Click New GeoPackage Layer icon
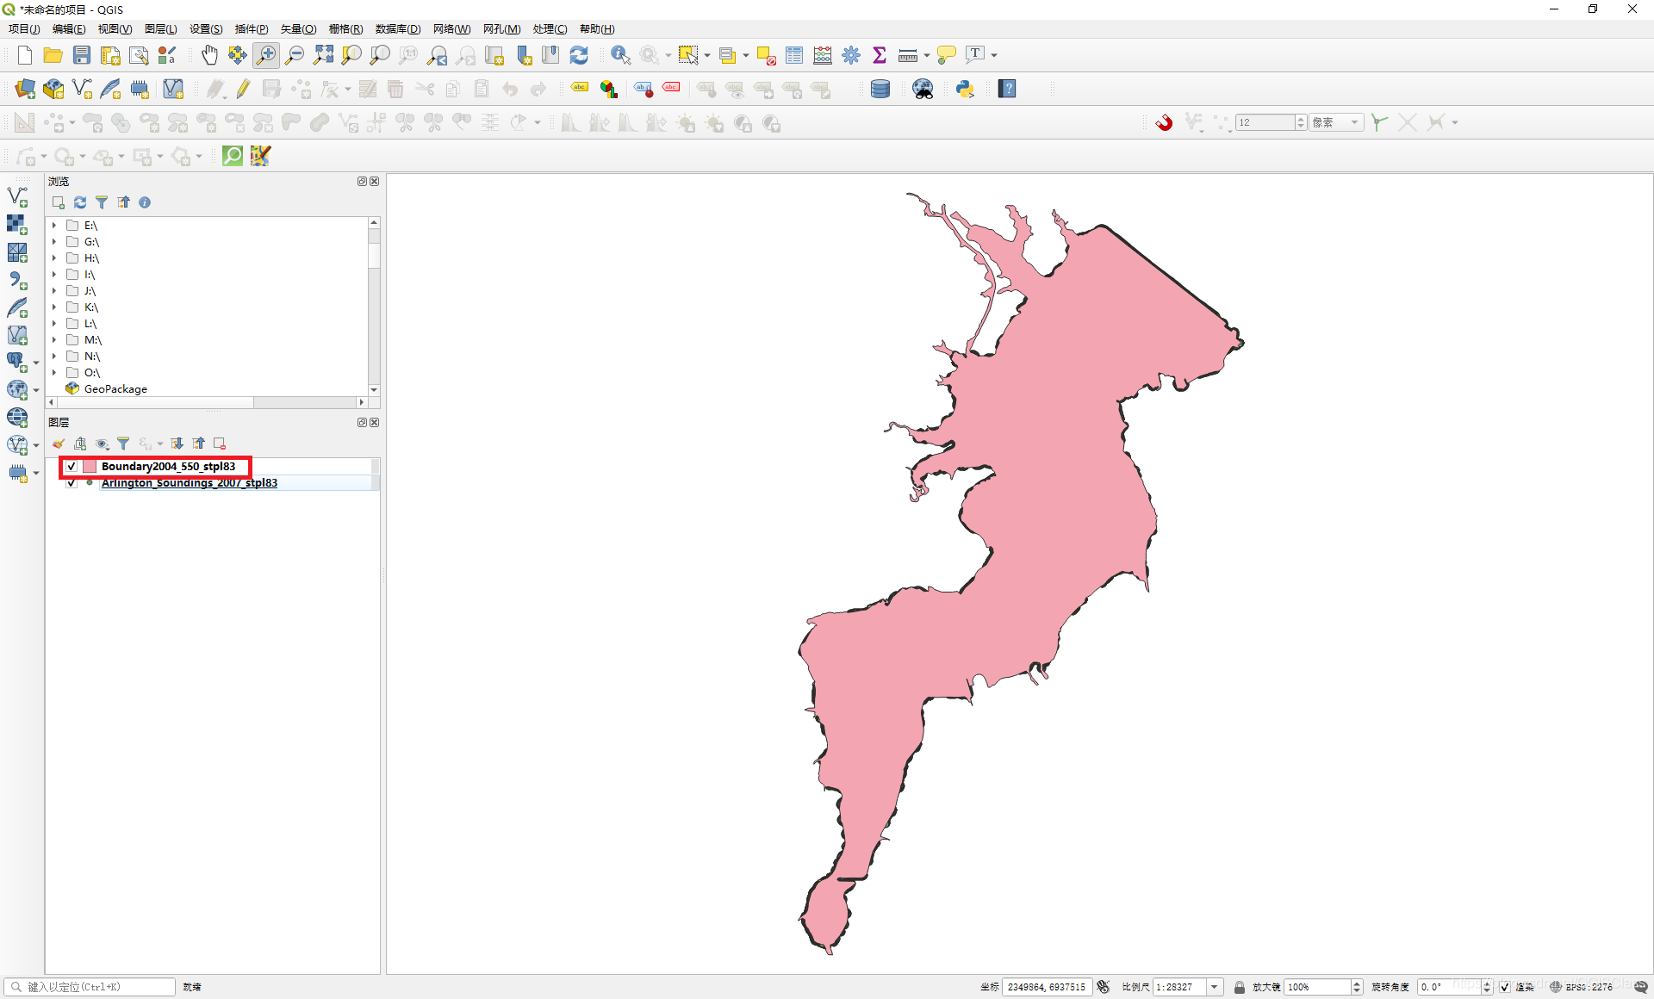 (53, 89)
